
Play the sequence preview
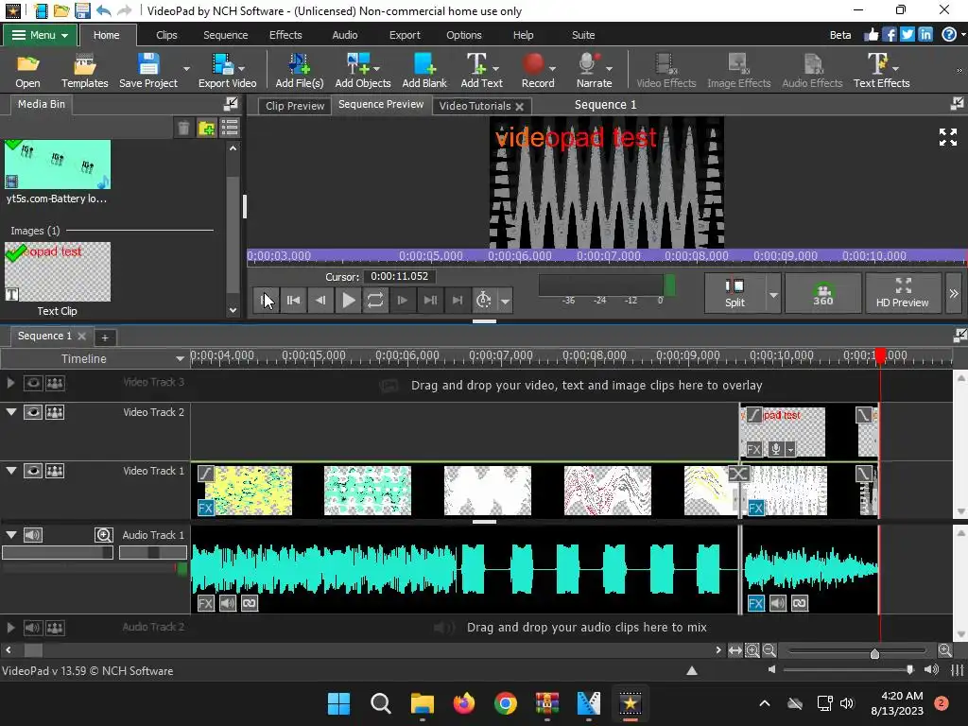[x=348, y=301]
